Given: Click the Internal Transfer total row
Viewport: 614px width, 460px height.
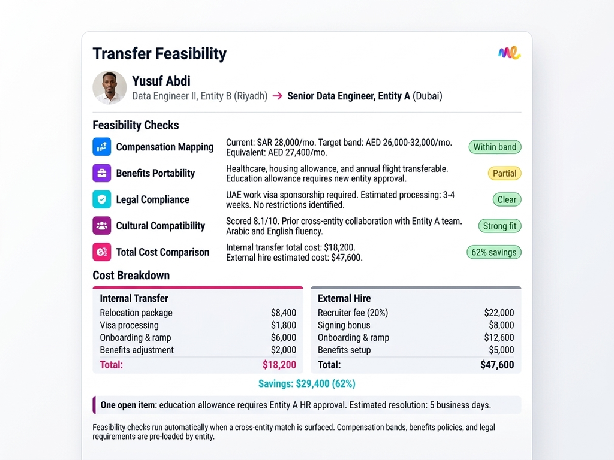Looking at the screenshot, I should click(x=198, y=365).
